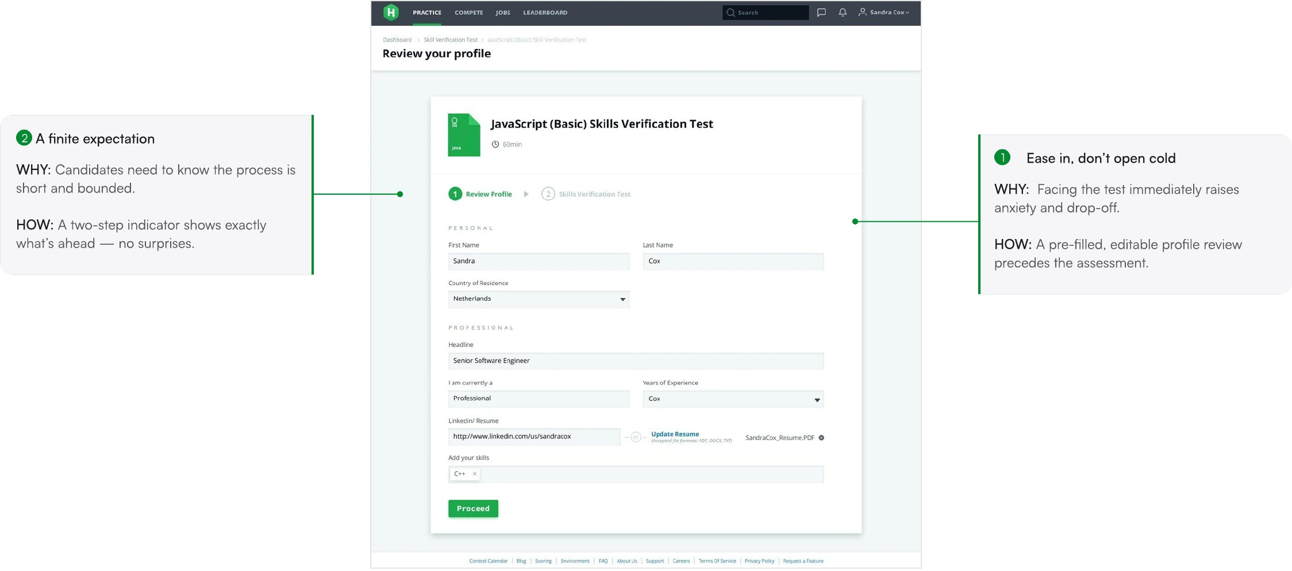The height and width of the screenshot is (571, 1292).
Task: Click the JavaScript (Basic) Skill Verification Test breadcrumb
Action: 537,40
